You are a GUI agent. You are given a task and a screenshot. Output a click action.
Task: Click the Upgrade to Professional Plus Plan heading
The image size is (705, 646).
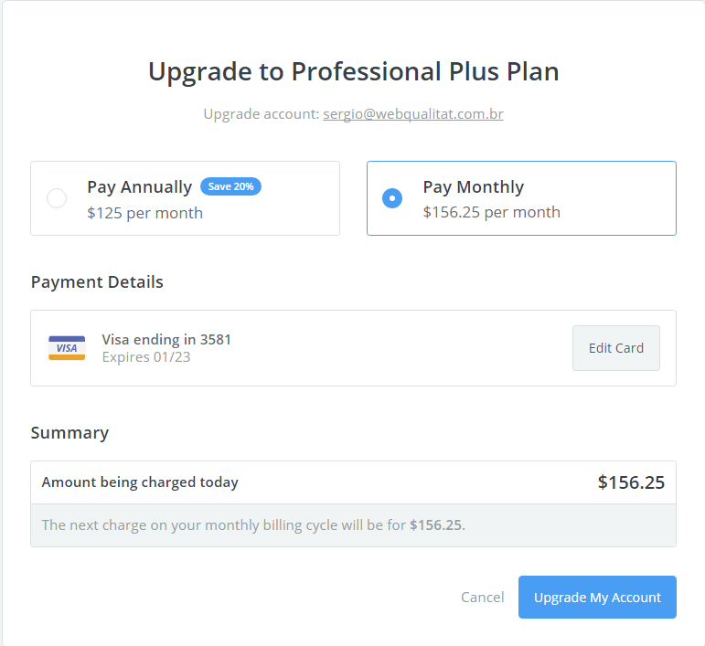pyautogui.click(x=353, y=71)
